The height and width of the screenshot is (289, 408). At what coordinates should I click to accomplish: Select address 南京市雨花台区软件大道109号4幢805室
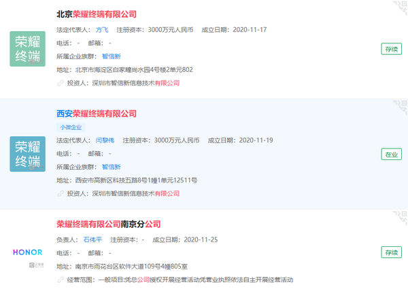click(131, 267)
